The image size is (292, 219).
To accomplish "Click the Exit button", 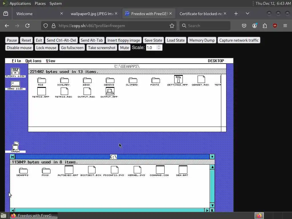I will tap(39, 40).
